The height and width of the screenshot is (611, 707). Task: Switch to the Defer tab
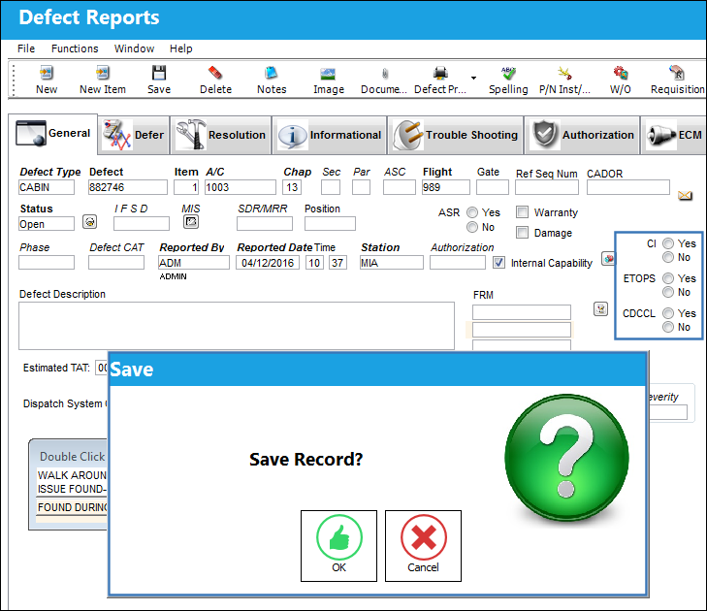134,135
